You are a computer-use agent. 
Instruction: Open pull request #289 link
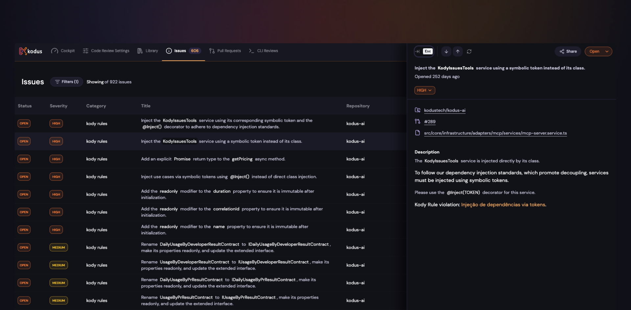click(x=430, y=122)
